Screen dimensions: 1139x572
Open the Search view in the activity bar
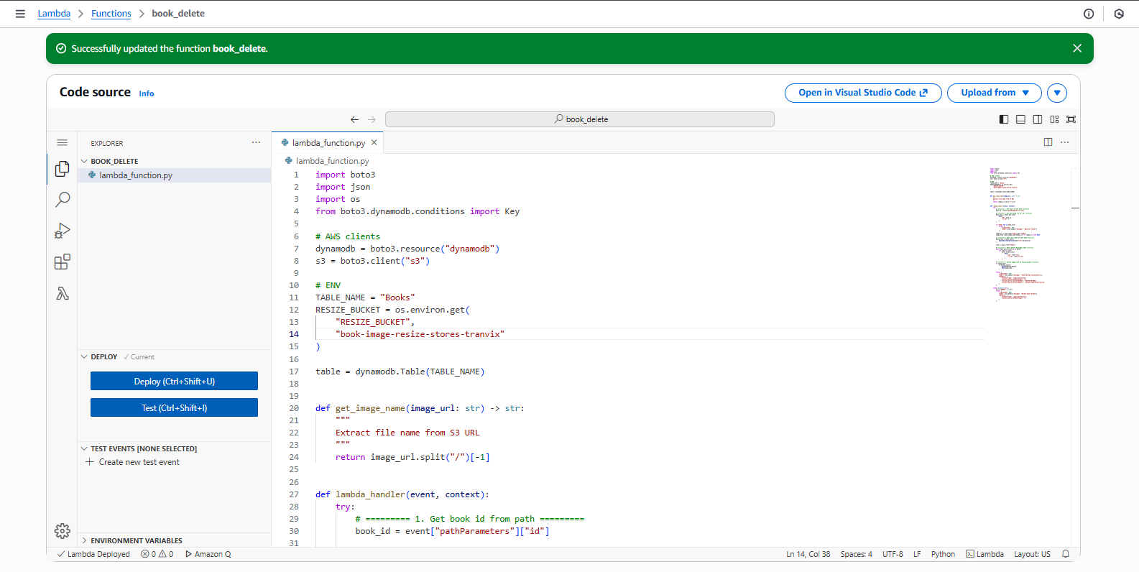point(63,200)
